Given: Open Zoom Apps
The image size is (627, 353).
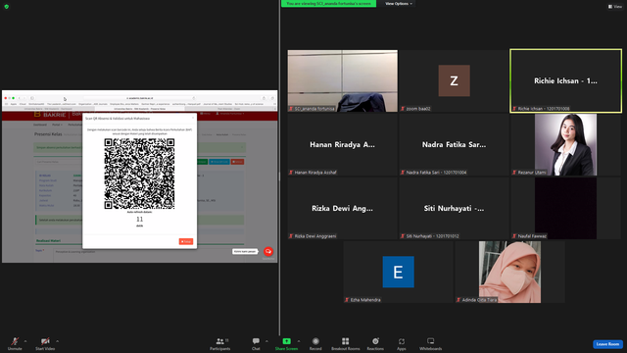Looking at the screenshot, I should 402,344.
